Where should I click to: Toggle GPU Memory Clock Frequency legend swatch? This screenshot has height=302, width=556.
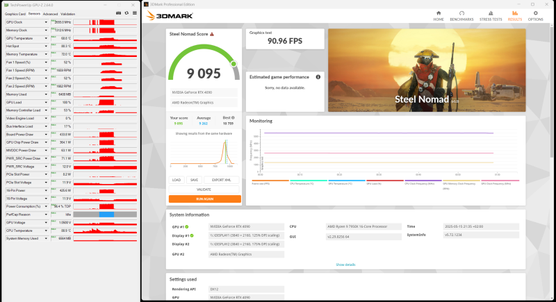point(461,181)
